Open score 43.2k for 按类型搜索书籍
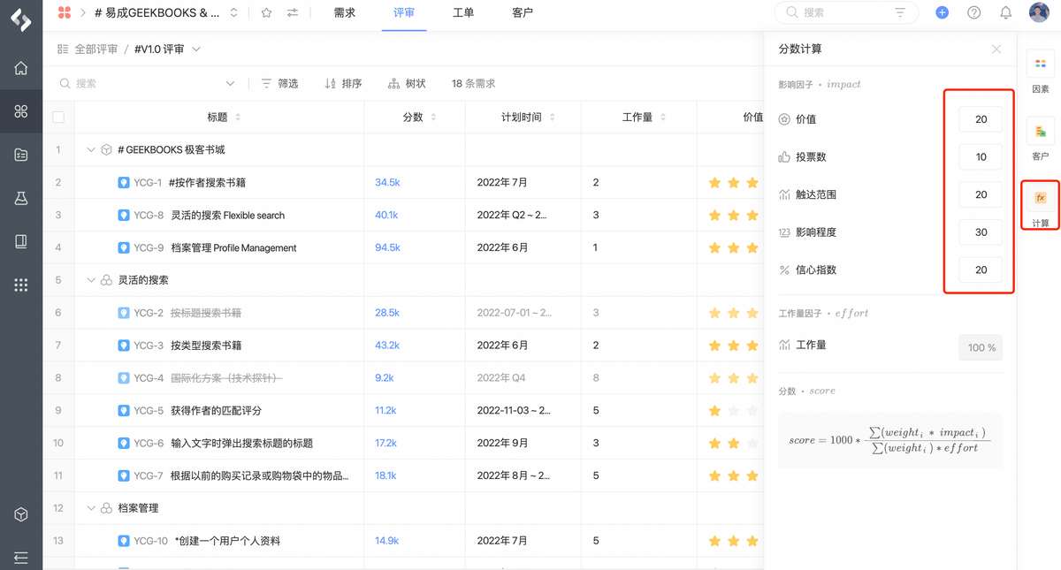This screenshot has height=570, width=1061. pyautogui.click(x=387, y=345)
